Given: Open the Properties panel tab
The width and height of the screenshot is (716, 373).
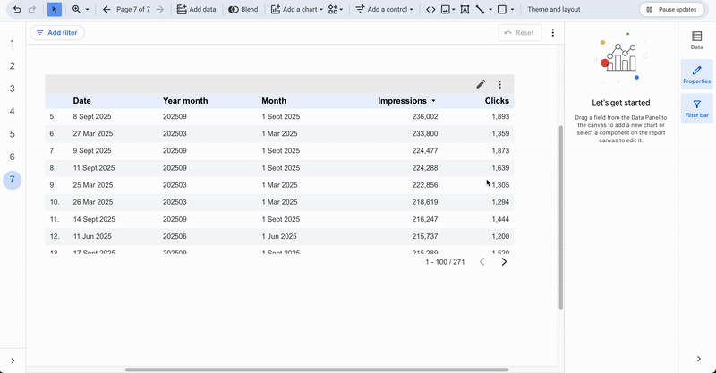Looking at the screenshot, I should [x=697, y=74].
